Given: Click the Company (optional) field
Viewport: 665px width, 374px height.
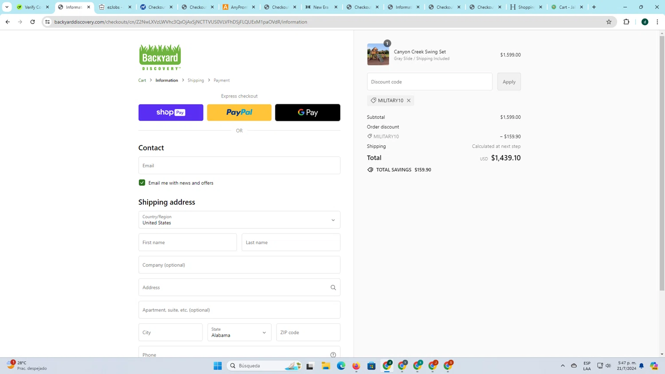Looking at the screenshot, I should click(x=239, y=265).
